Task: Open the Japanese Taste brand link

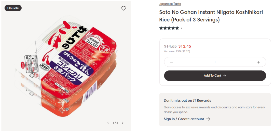Action: point(170,4)
